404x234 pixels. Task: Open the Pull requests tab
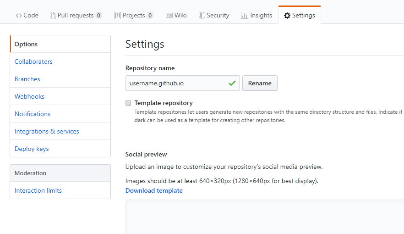76,16
